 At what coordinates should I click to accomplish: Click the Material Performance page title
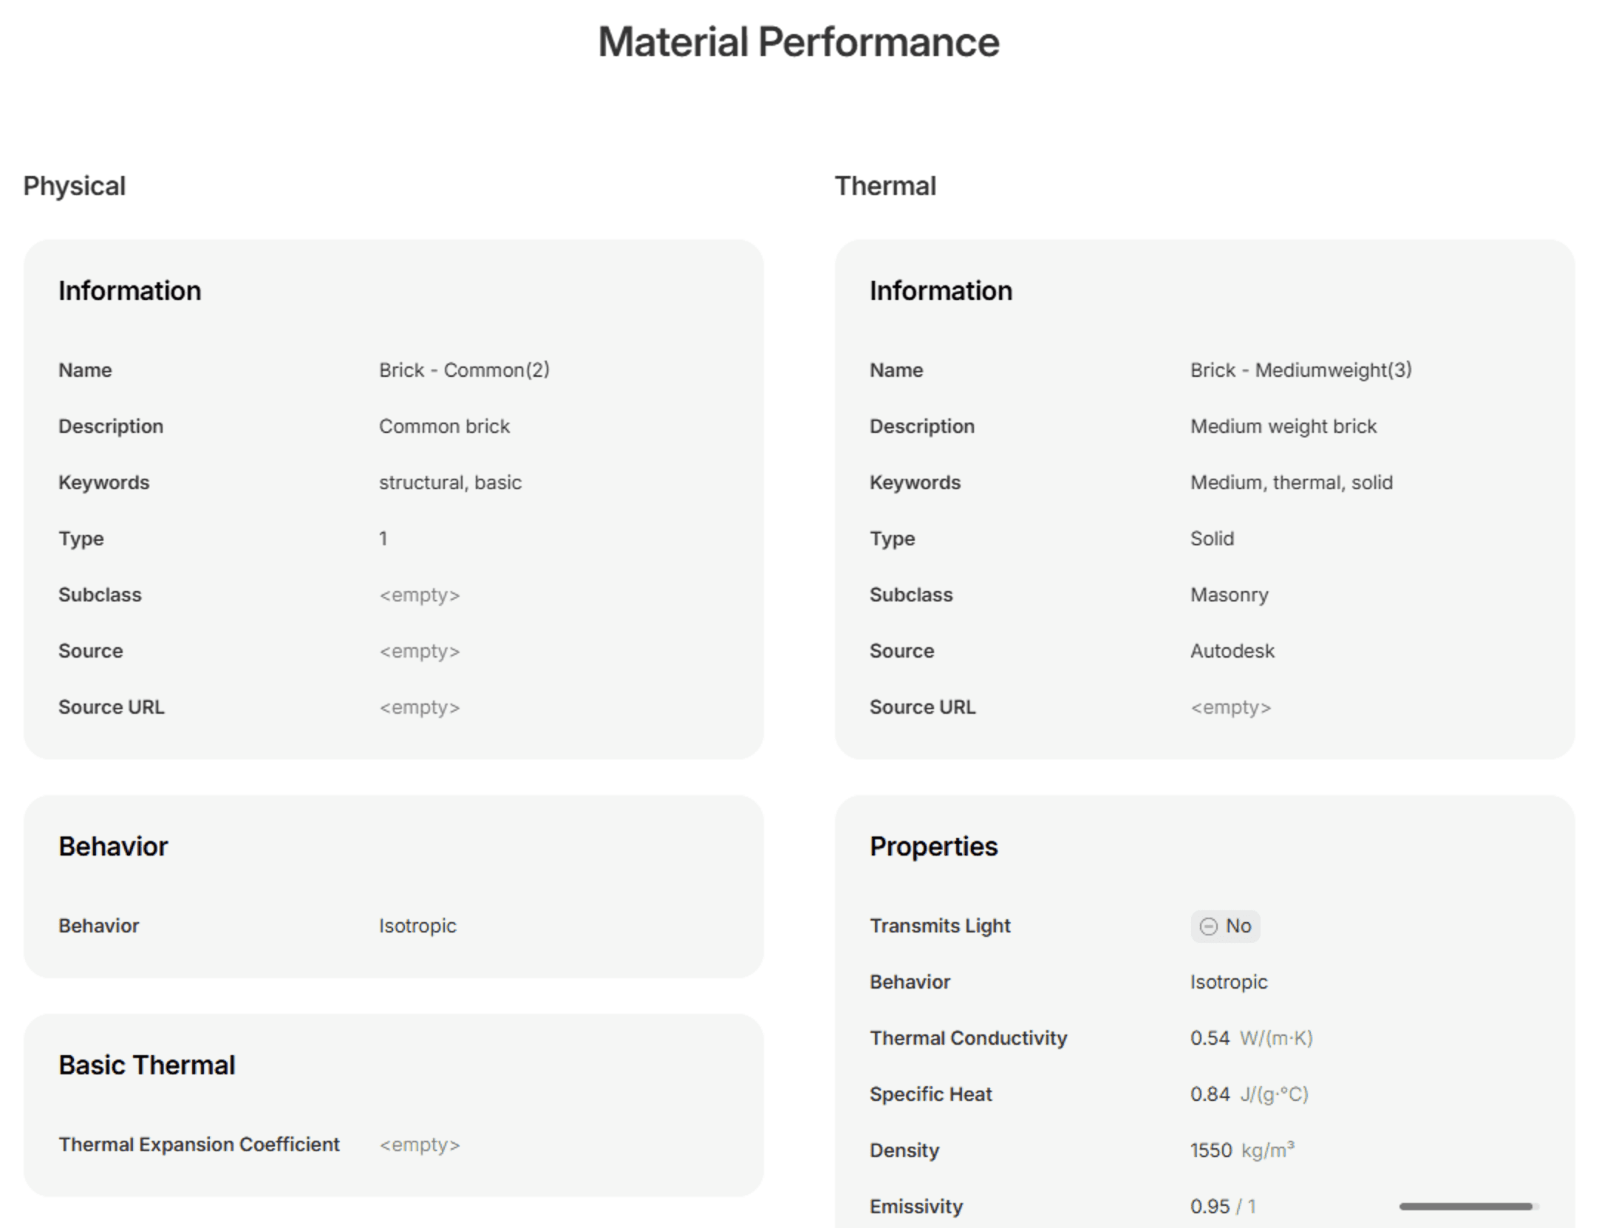[x=799, y=42]
